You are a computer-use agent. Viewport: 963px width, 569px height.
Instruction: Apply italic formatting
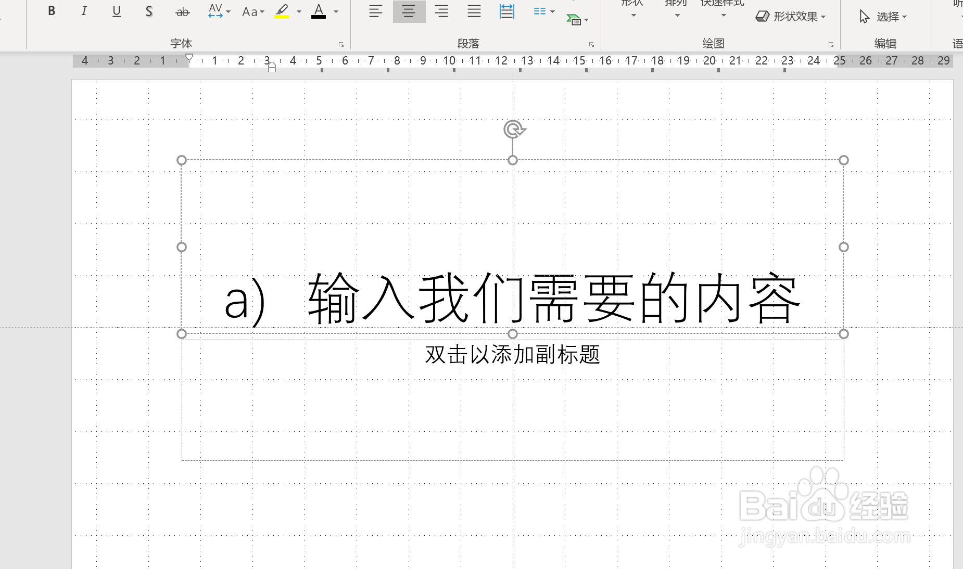84,10
